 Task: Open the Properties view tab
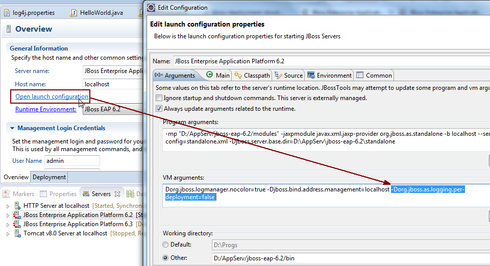tap(58, 194)
